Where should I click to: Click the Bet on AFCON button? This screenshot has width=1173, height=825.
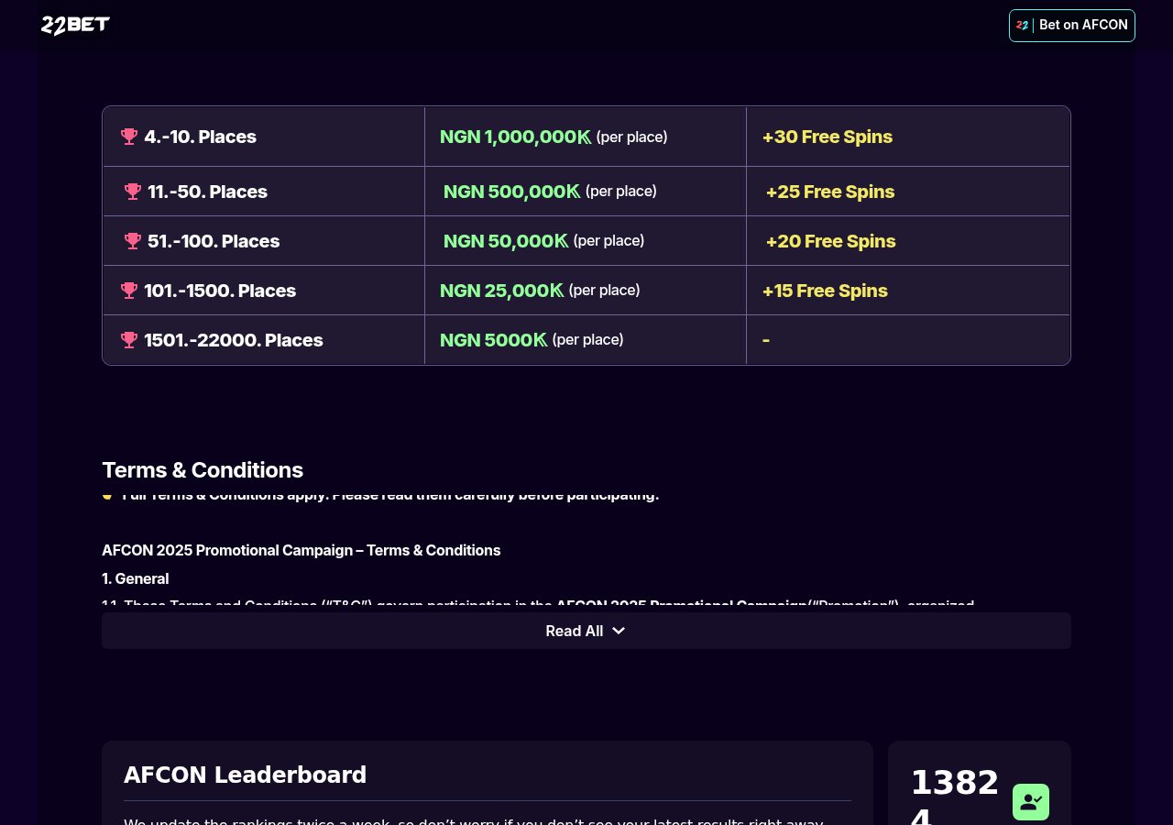point(1072,26)
